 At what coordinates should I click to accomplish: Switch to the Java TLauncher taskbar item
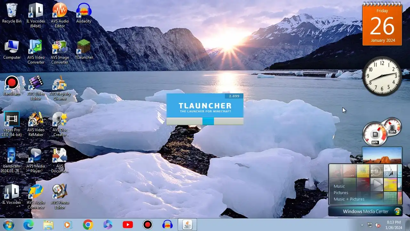(x=187, y=225)
